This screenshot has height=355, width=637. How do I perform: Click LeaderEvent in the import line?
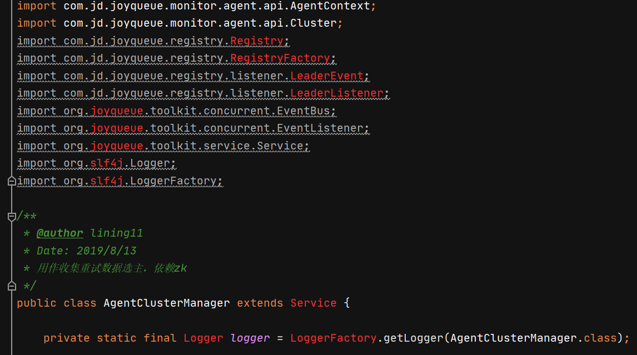327,76
